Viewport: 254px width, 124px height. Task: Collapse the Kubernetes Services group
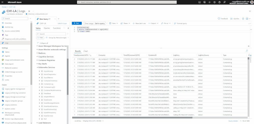click(x=37, y=67)
